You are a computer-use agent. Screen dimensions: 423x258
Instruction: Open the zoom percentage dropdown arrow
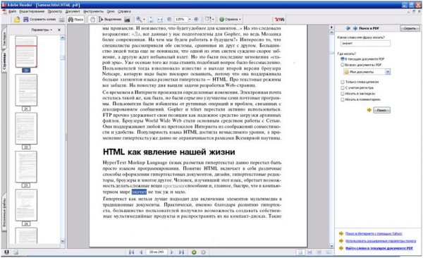(190, 20)
